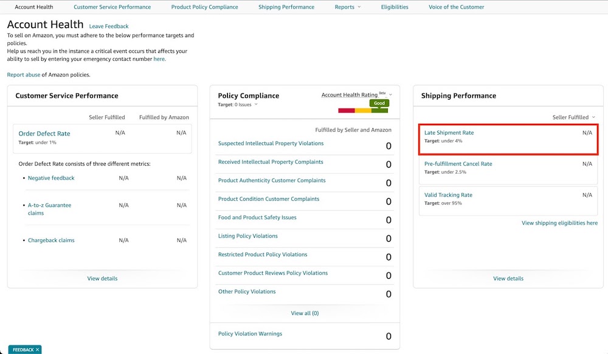Click View all (0) policy issues

(305, 313)
